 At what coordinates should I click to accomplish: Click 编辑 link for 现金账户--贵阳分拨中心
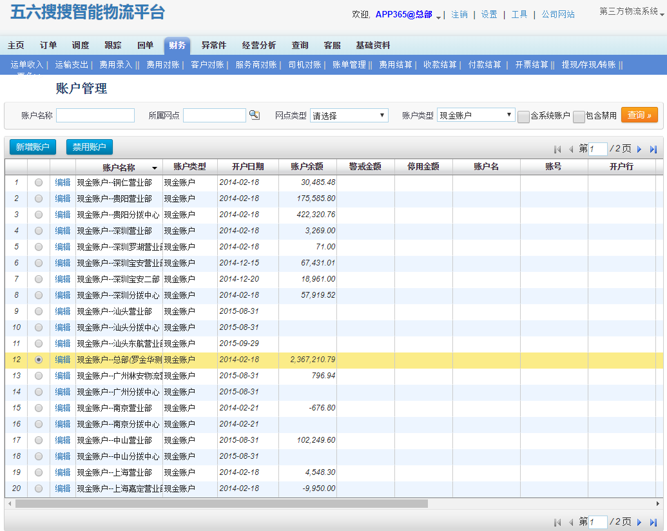coord(63,215)
